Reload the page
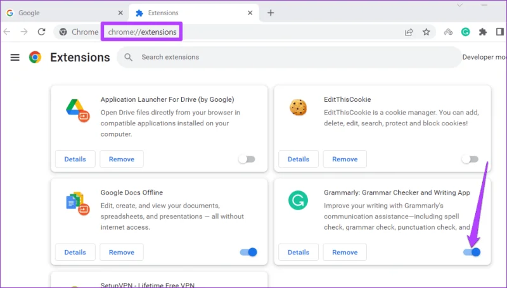The height and width of the screenshot is (288, 507). point(41,32)
